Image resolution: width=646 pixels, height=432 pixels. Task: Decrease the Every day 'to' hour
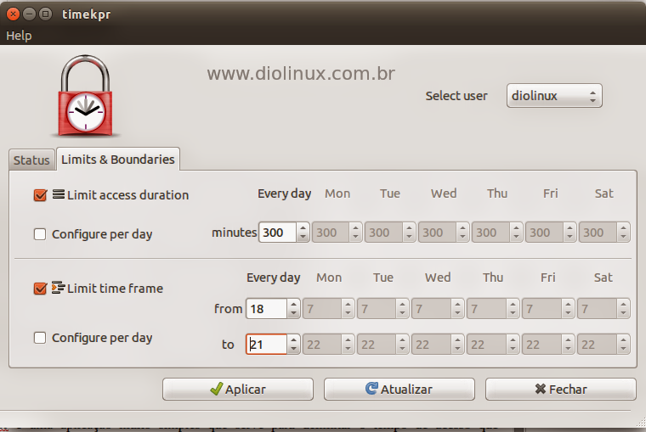point(293,350)
